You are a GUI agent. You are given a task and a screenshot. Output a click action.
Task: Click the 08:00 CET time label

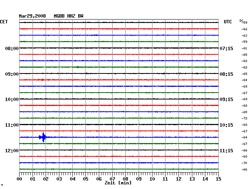[x=12, y=48]
